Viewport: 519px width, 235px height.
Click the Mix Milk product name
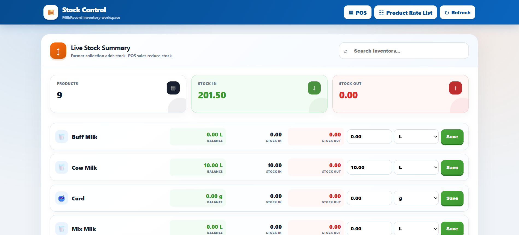pos(84,229)
